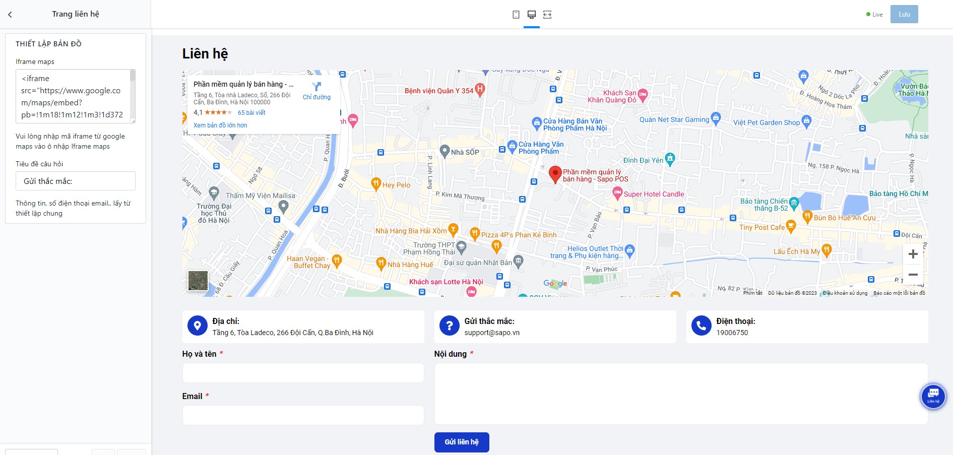Click the Email input field
Viewport: 953px width, 455px height.
[x=303, y=416]
